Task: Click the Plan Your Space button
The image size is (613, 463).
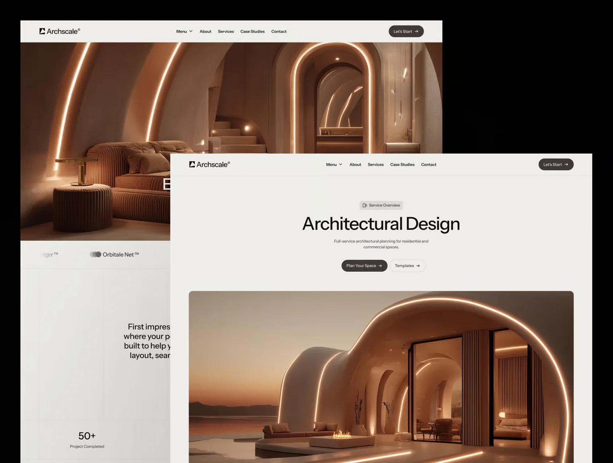Action: [x=365, y=266]
